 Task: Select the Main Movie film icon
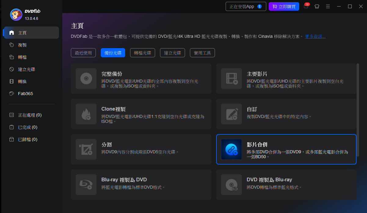(231, 79)
